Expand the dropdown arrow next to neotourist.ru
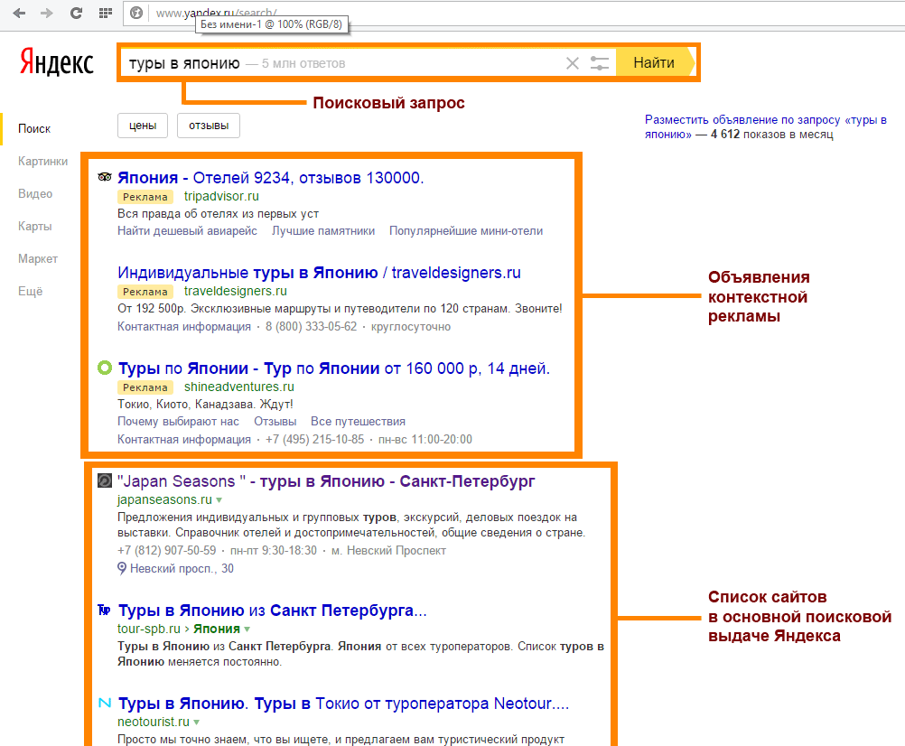The image size is (905, 746). 196,723
